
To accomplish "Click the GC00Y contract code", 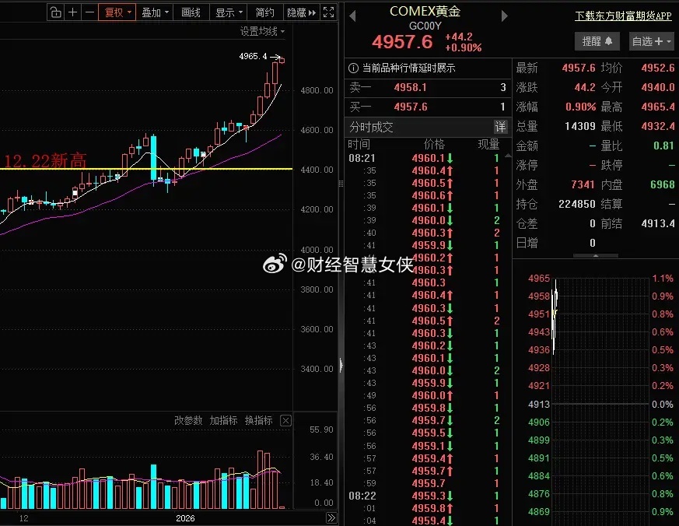I will (x=425, y=26).
